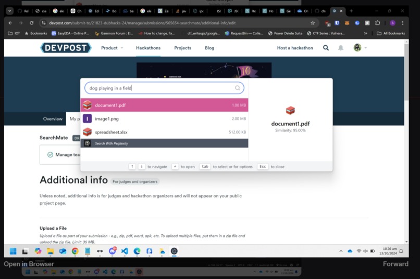Click the Search With Perplexity option
The image size is (420, 279).
point(164,143)
